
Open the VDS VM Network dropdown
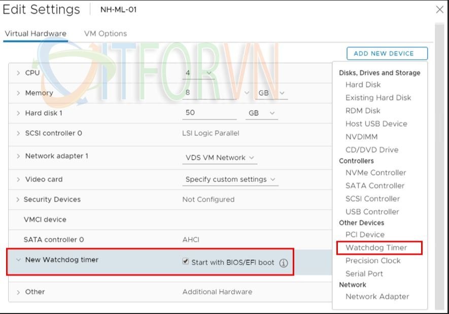click(x=219, y=158)
